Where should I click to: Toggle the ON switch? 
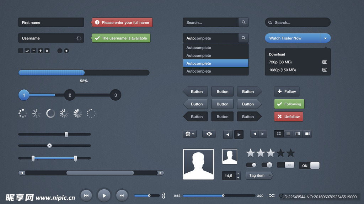coord(309,166)
